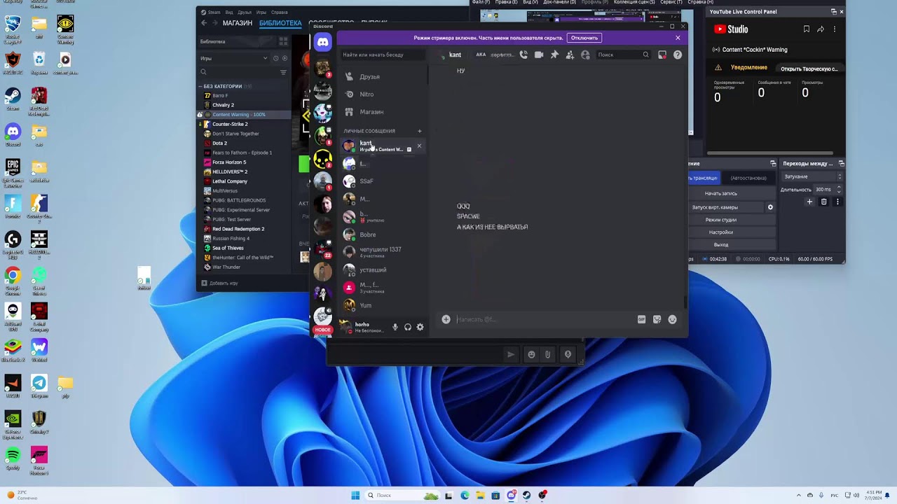Image resolution: width=897 pixels, height=504 pixels.
Task: Toggle OBS Studio Mode (Режим студии)
Action: tap(720, 220)
